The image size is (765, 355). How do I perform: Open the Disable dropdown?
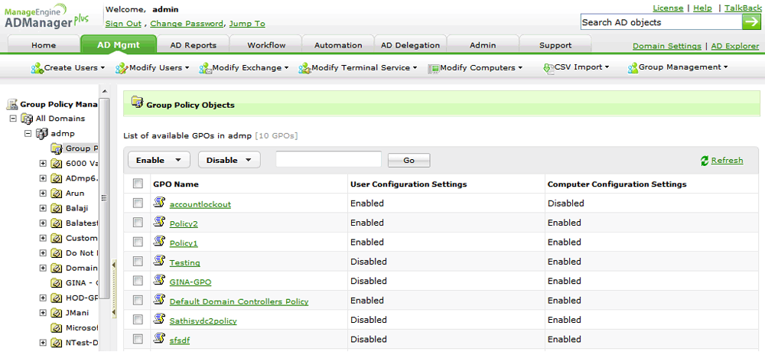point(229,160)
